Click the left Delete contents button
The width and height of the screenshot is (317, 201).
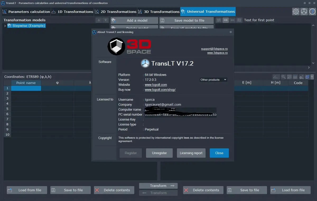[x=114, y=190]
